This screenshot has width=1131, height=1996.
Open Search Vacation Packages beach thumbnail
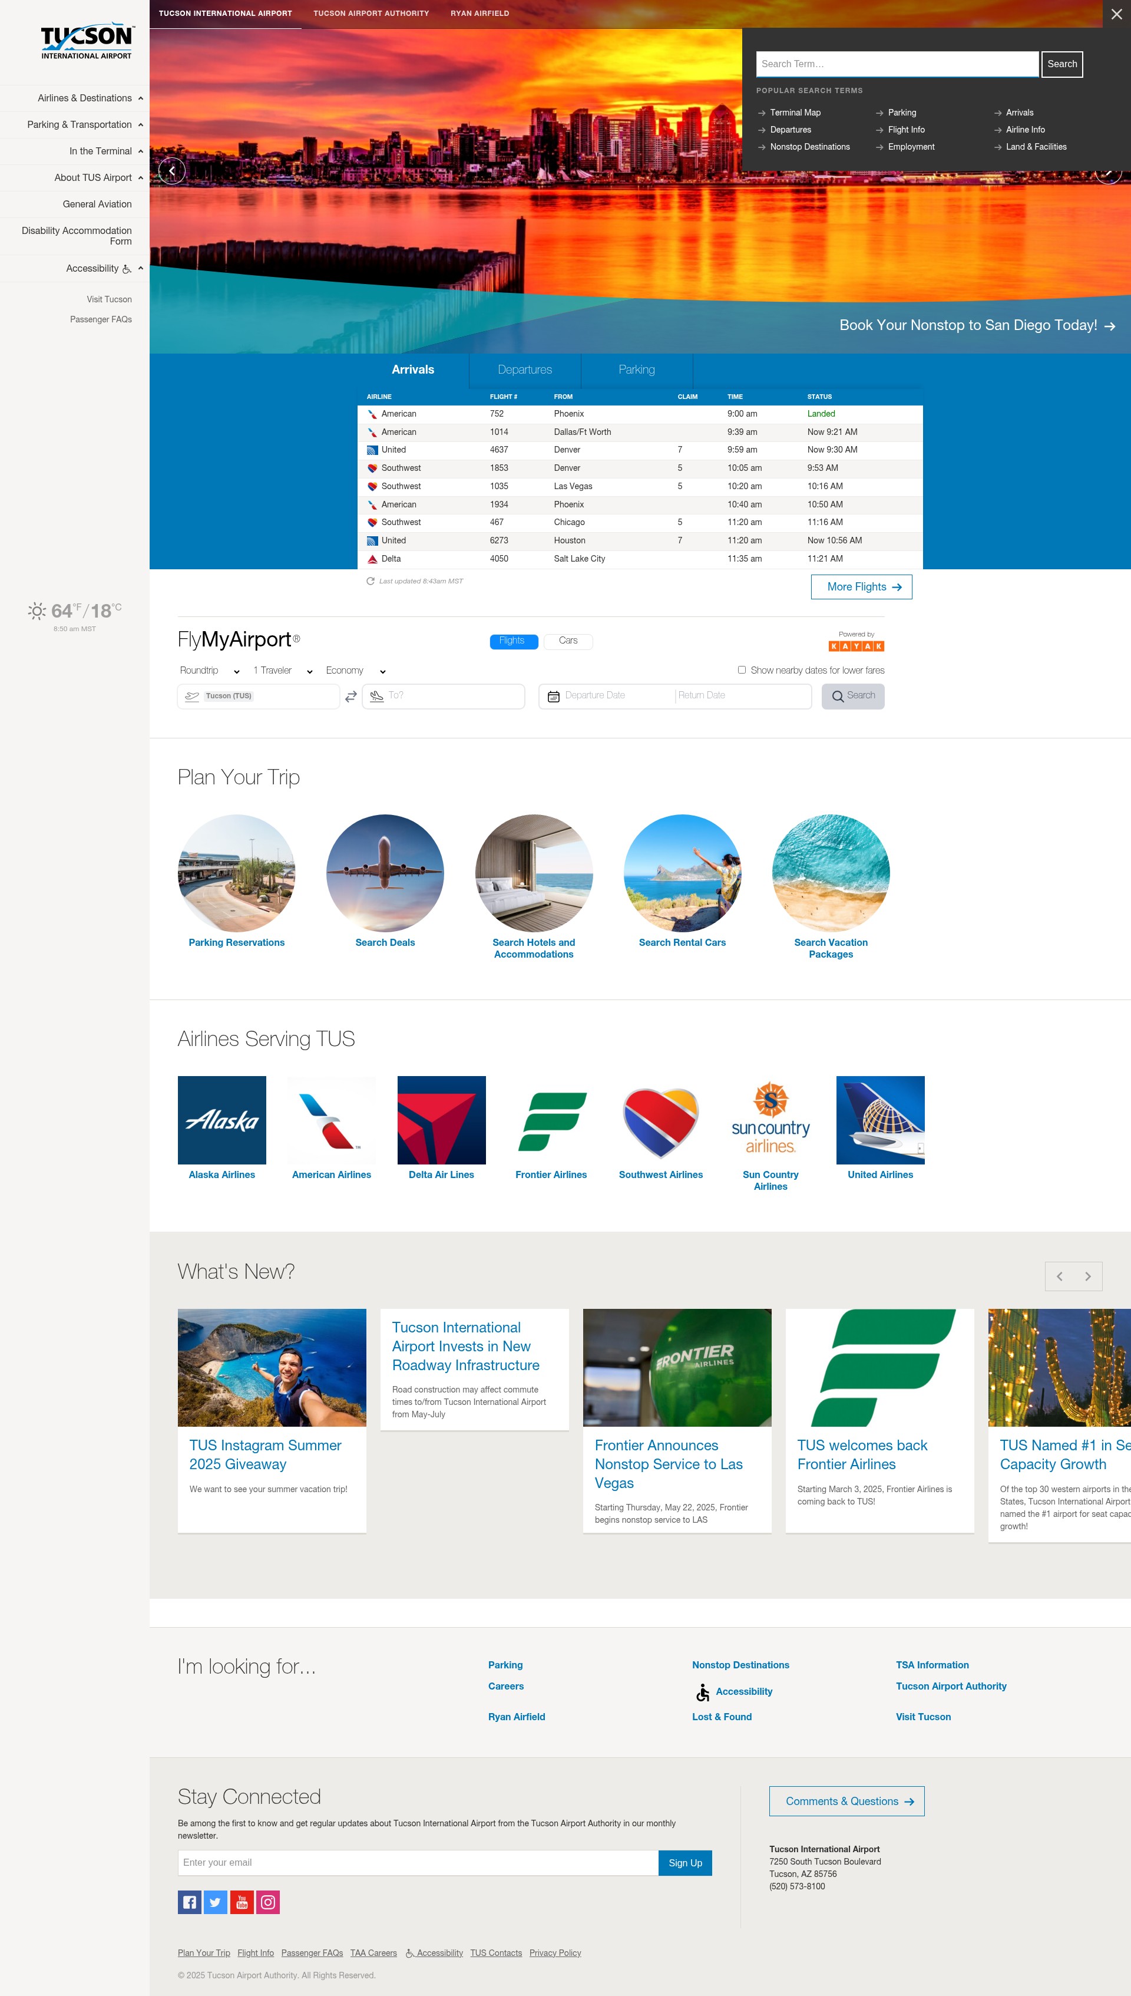(x=831, y=873)
